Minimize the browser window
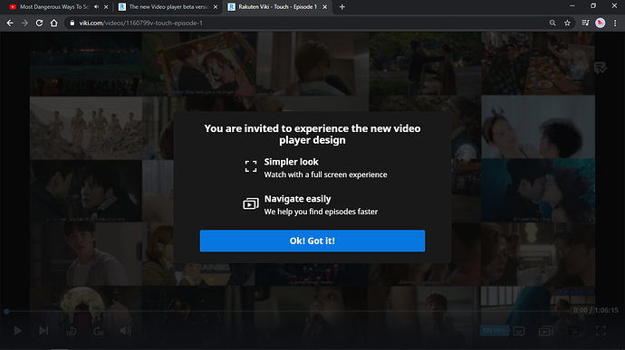The image size is (625, 350). point(572,6)
